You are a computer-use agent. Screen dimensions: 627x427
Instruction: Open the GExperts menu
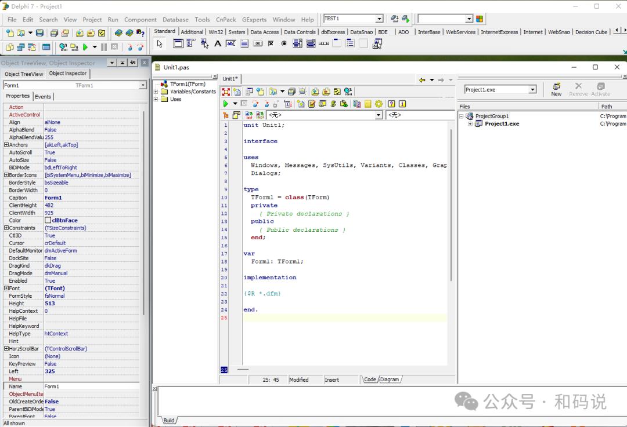coord(254,20)
